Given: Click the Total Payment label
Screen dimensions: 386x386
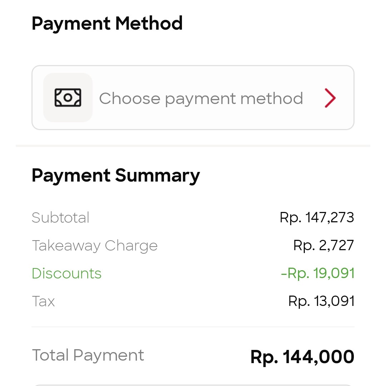Looking at the screenshot, I should [88, 355].
